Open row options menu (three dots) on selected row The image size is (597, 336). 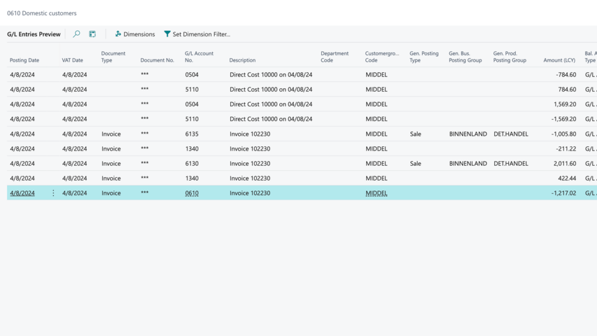54,193
